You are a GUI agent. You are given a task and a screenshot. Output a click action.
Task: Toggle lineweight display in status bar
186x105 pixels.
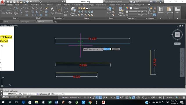tap(123, 97)
